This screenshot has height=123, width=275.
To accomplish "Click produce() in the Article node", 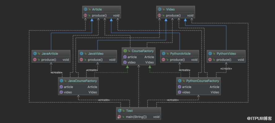I will [x=99, y=15].
